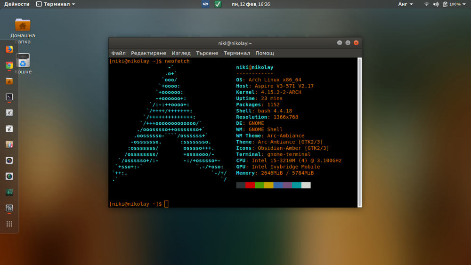
Task: Click the white palette color block
Action: click(x=306, y=185)
